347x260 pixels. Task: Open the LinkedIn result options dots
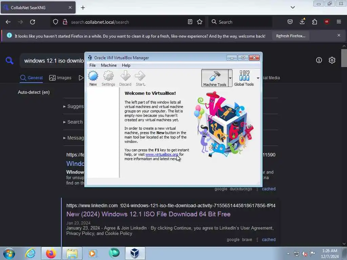257,240
